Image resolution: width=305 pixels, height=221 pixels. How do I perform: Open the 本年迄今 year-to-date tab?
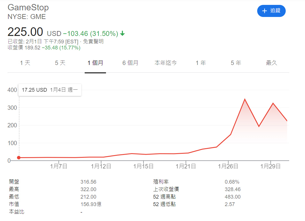tap(166, 63)
